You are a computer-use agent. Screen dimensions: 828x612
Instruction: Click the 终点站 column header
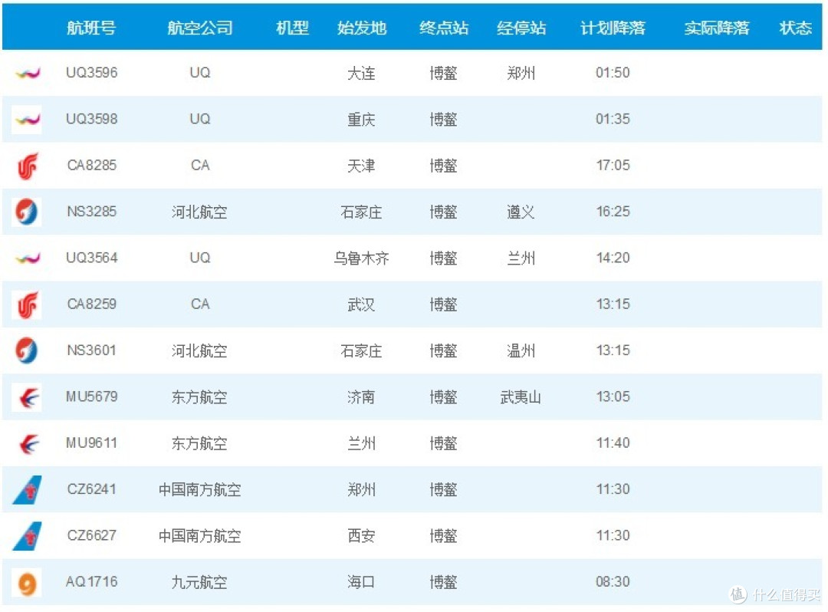444,28
